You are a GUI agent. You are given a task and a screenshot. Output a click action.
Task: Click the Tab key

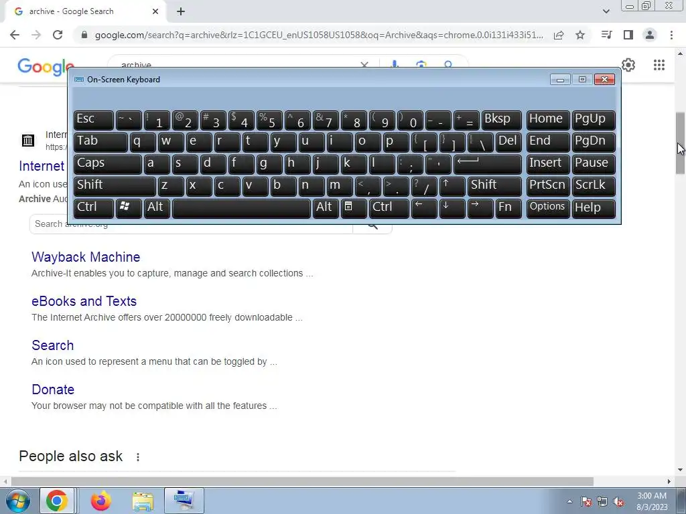tap(100, 142)
